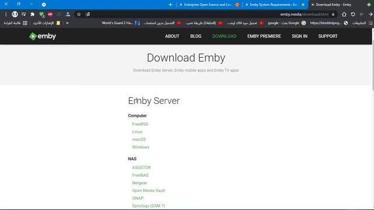The height and width of the screenshot is (210, 374).
Task: Open the red ABP Adblock extension
Action: point(50,15)
